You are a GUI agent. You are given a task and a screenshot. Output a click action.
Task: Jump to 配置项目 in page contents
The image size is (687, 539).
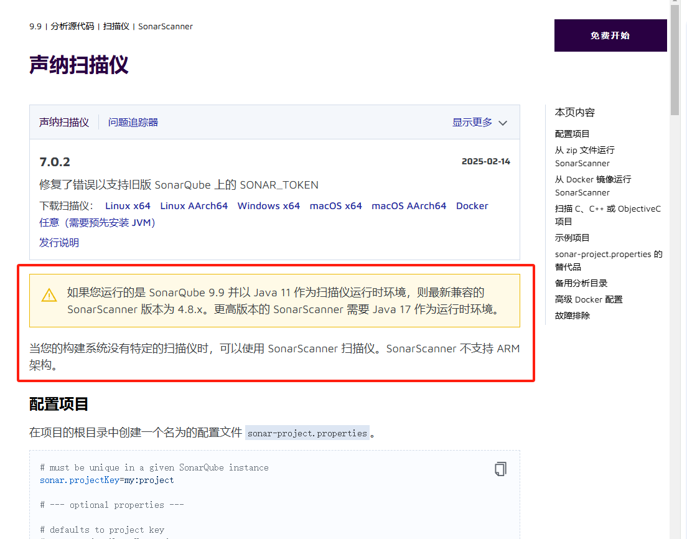point(572,134)
